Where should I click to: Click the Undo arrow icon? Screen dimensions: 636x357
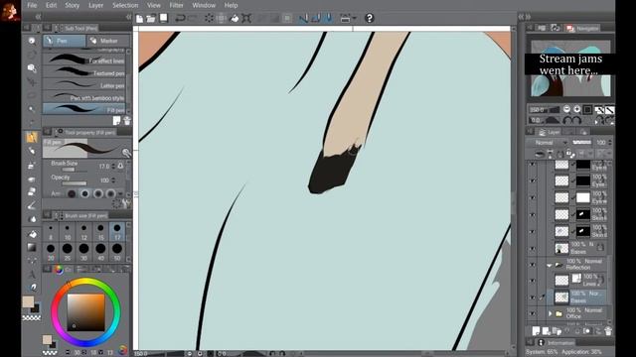180,18
